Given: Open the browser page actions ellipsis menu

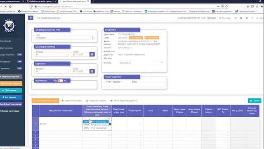Looking at the screenshot, I should tap(218, 7).
